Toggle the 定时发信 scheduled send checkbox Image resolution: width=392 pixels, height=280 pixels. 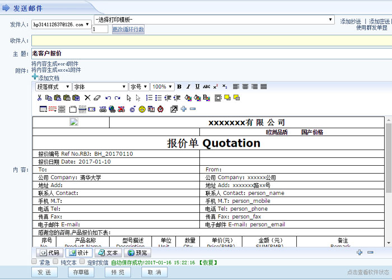(x=82, y=262)
